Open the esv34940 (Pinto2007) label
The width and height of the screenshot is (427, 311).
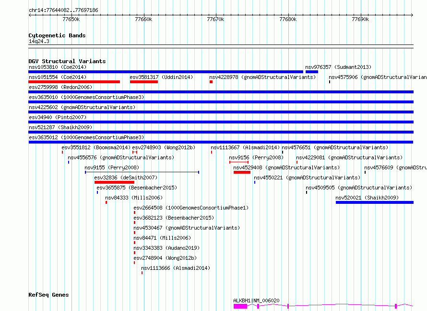point(58,117)
